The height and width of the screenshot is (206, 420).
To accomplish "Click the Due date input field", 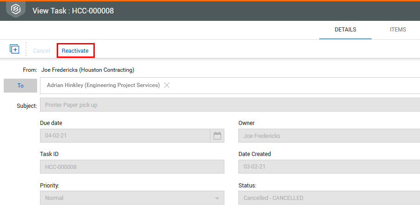I will tap(125, 136).
